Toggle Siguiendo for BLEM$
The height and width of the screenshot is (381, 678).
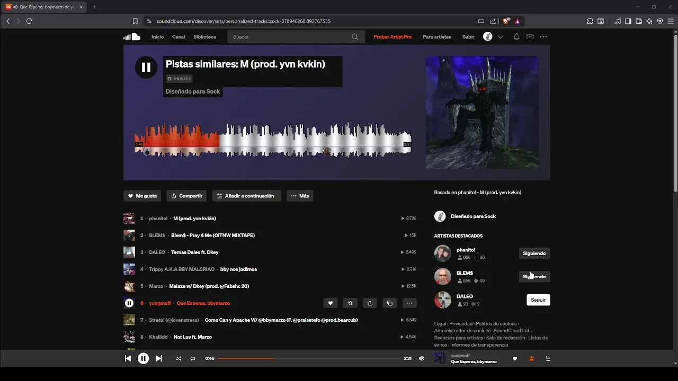click(x=534, y=277)
